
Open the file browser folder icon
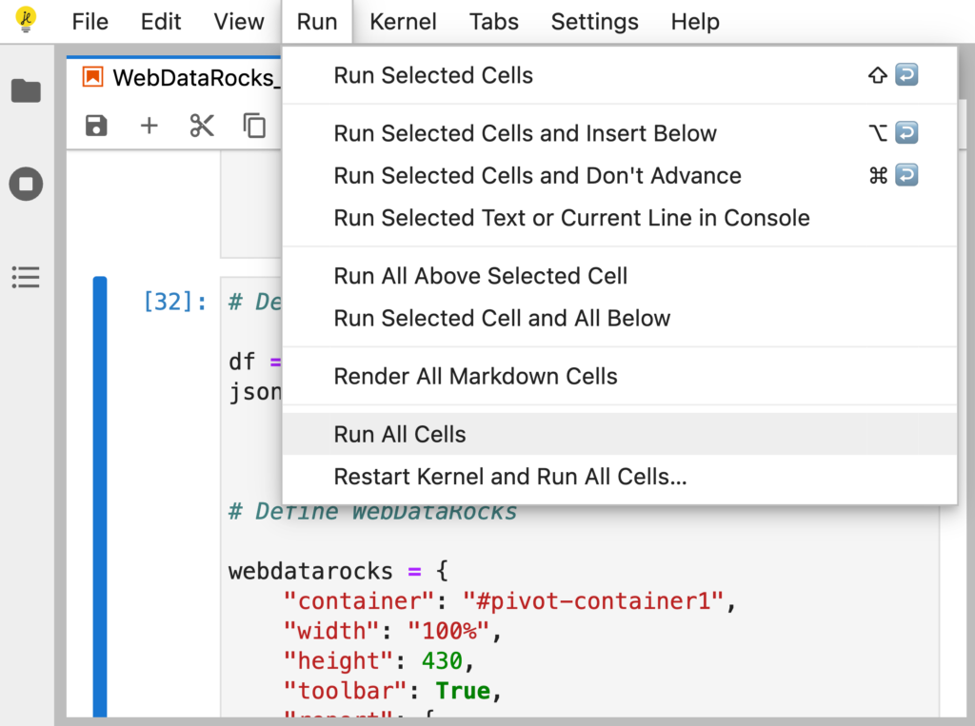click(26, 91)
